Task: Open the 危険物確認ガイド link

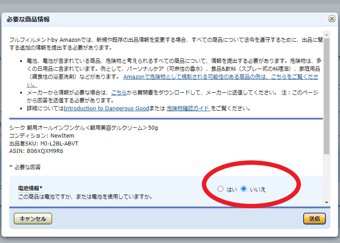Action: point(189,108)
